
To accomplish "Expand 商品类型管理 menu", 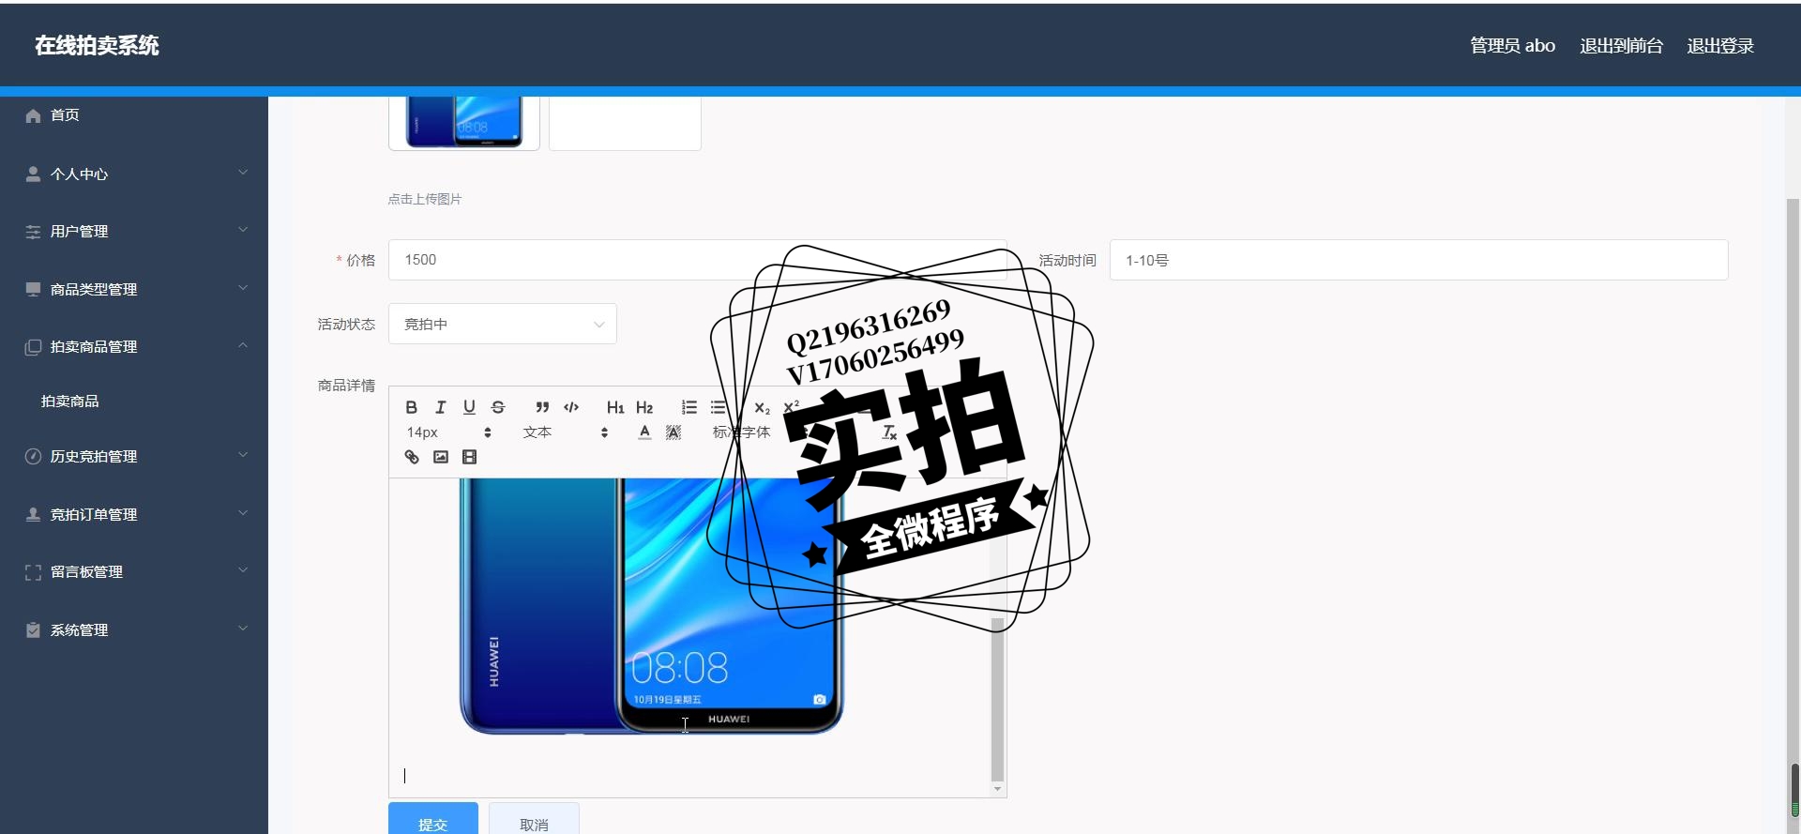I will click(x=134, y=289).
